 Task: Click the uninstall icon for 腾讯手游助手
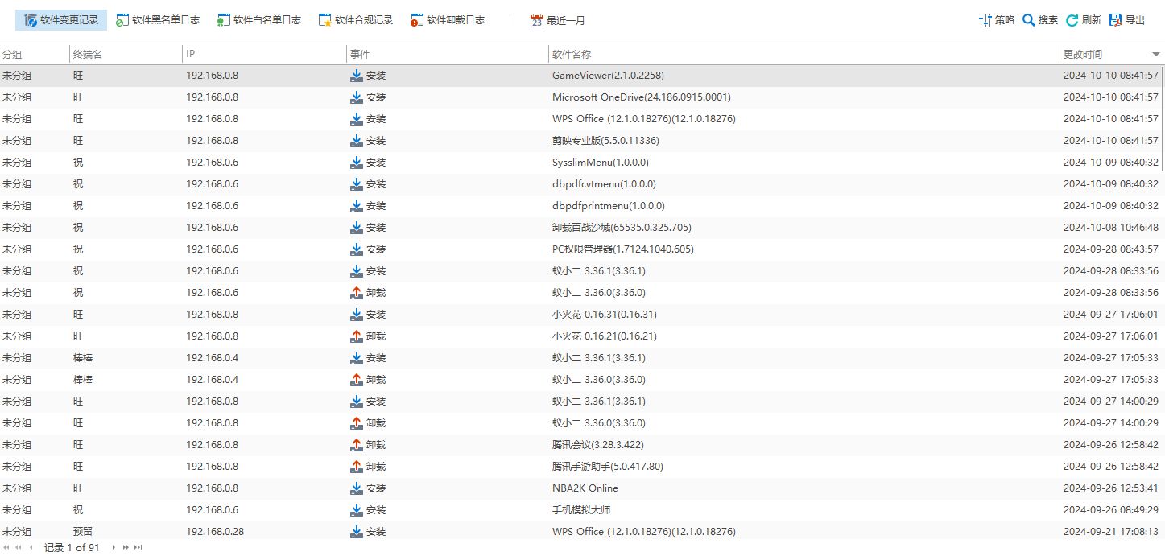click(x=357, y=467)
